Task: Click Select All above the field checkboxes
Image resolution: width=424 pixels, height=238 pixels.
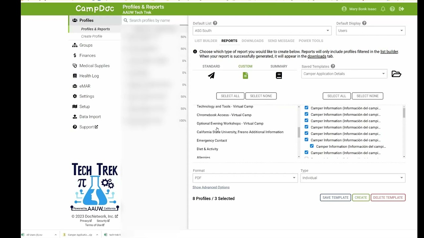Action: (337, 96)
